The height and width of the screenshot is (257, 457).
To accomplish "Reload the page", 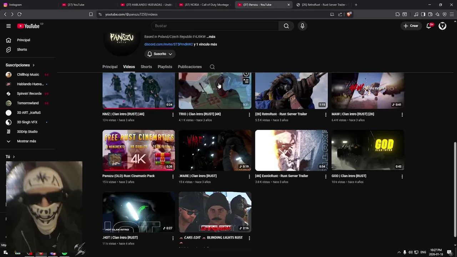I will click(19, 14).
